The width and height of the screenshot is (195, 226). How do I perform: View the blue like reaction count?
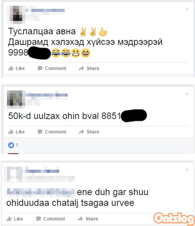13,145
